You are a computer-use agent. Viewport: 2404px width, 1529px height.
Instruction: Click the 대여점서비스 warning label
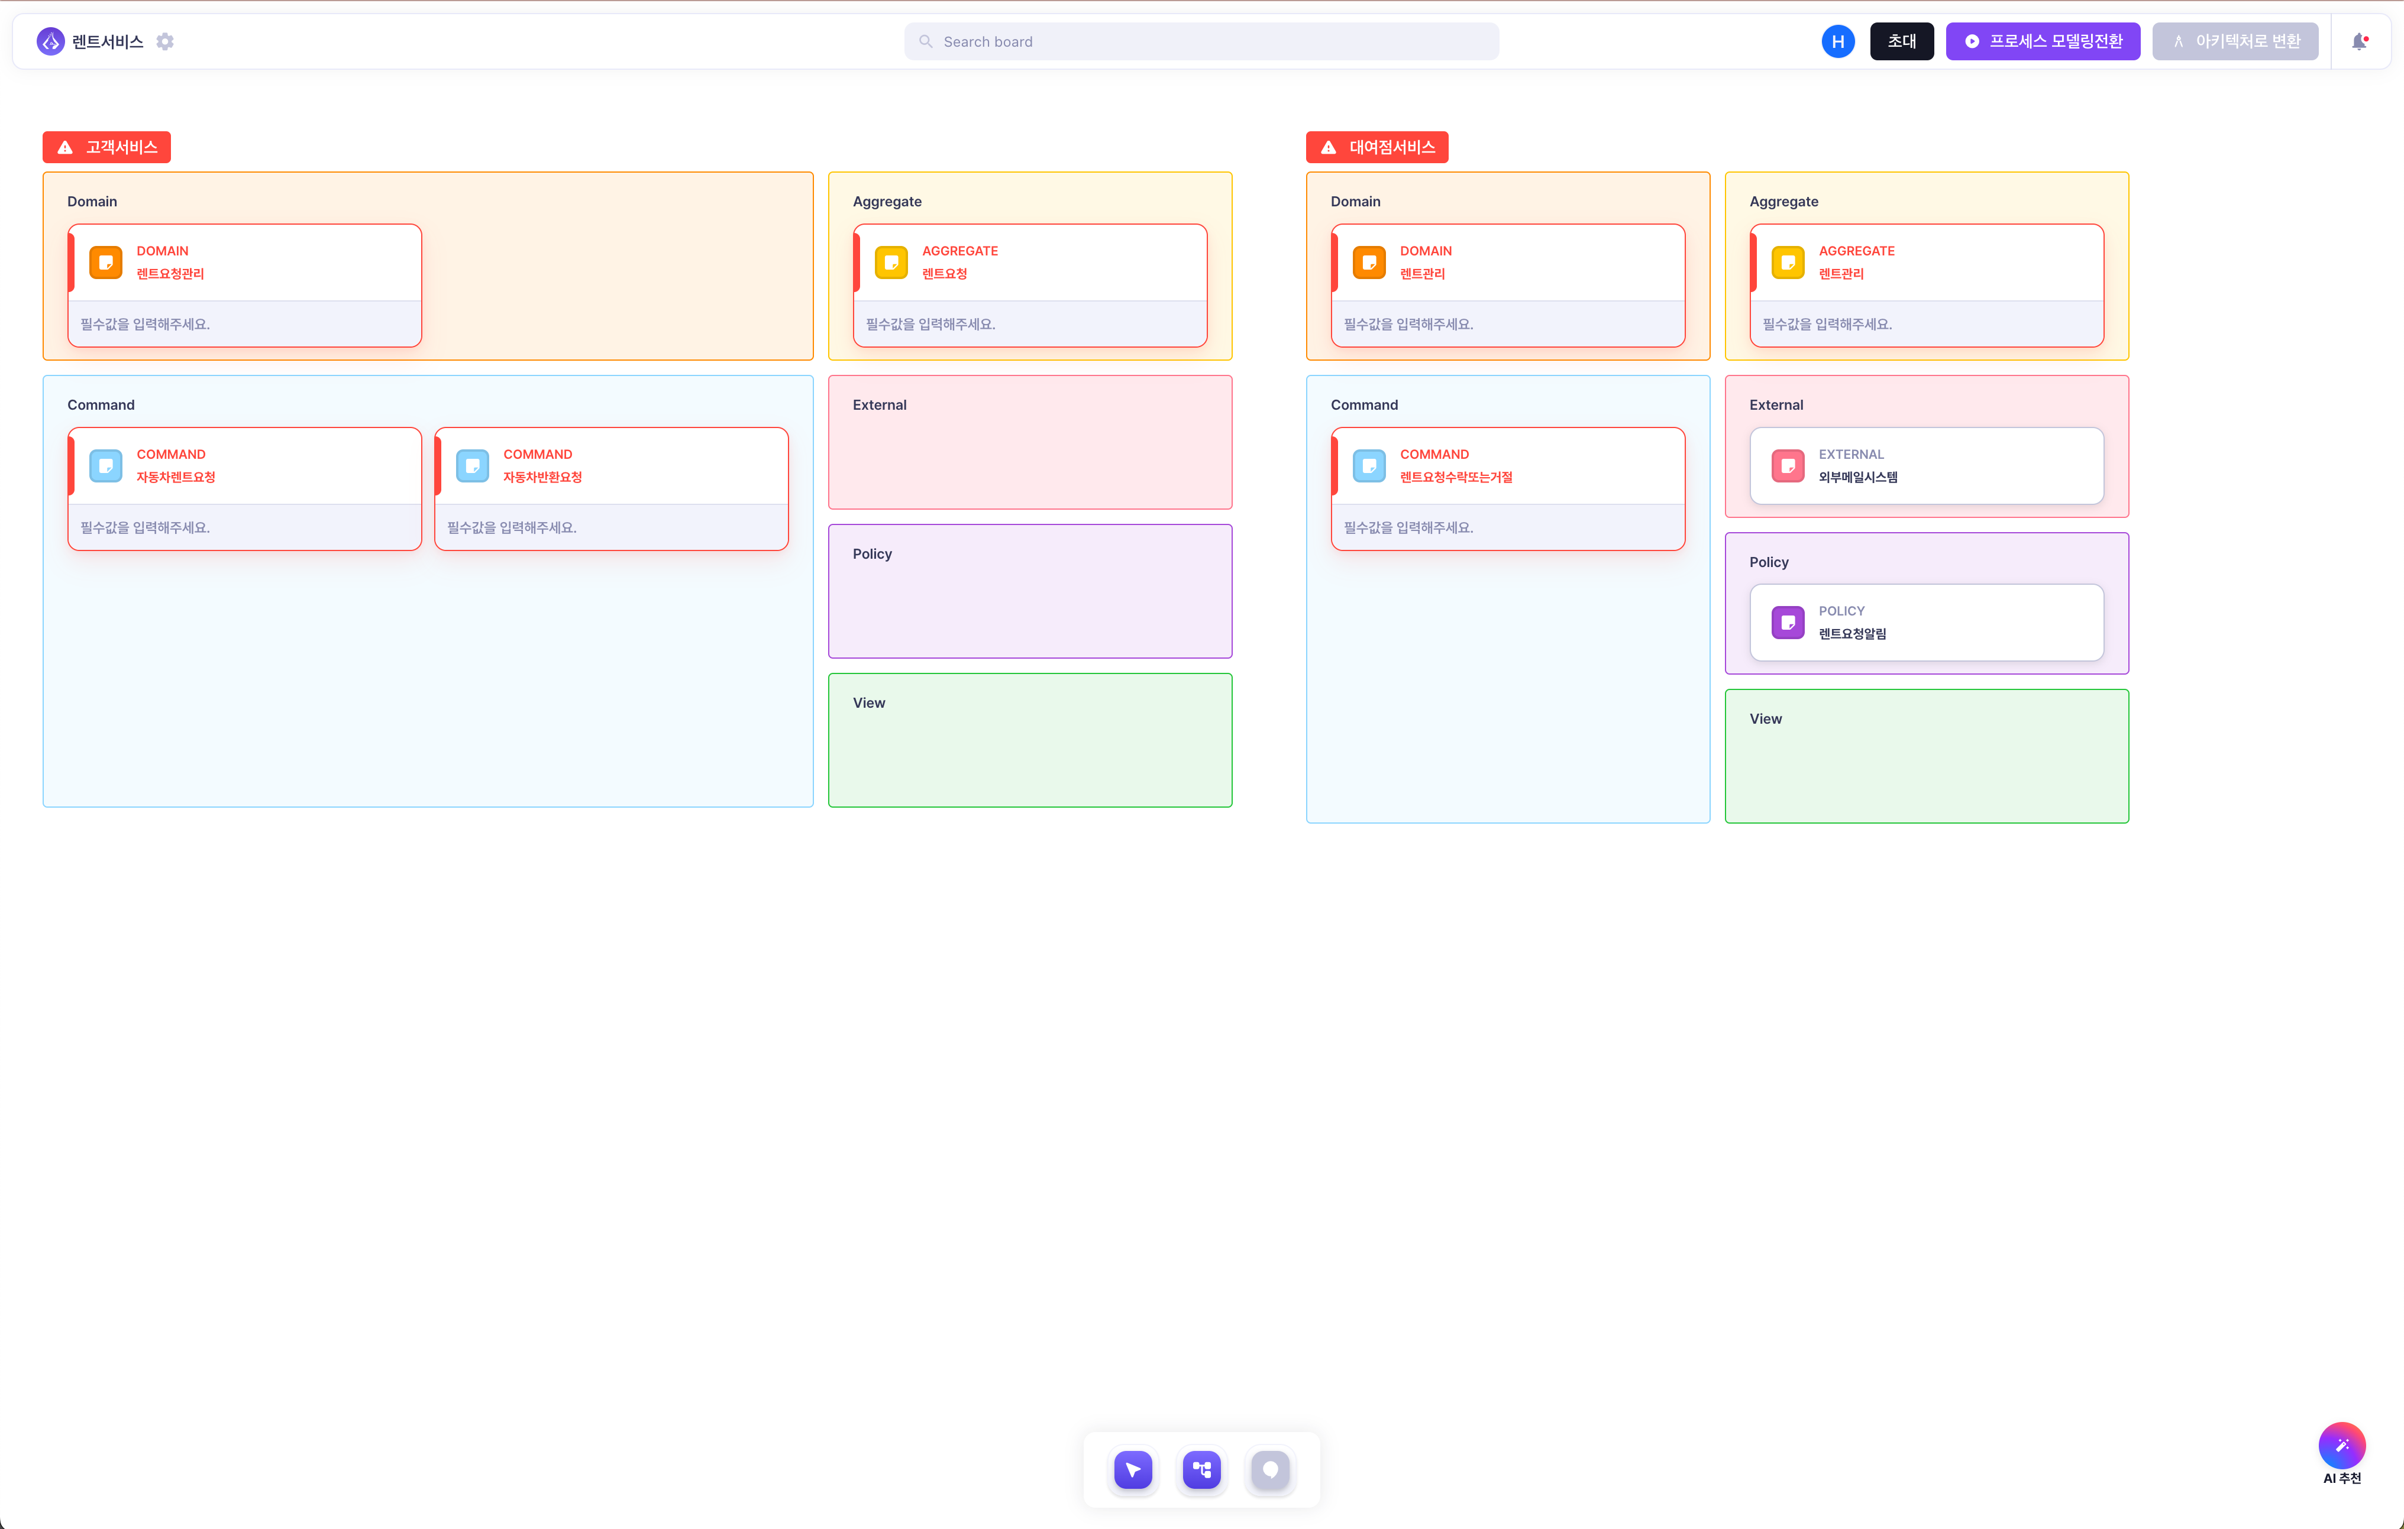point(1378,148)
